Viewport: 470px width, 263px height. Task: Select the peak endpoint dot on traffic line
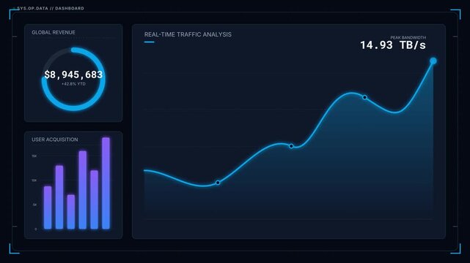(x=433, y=61)
